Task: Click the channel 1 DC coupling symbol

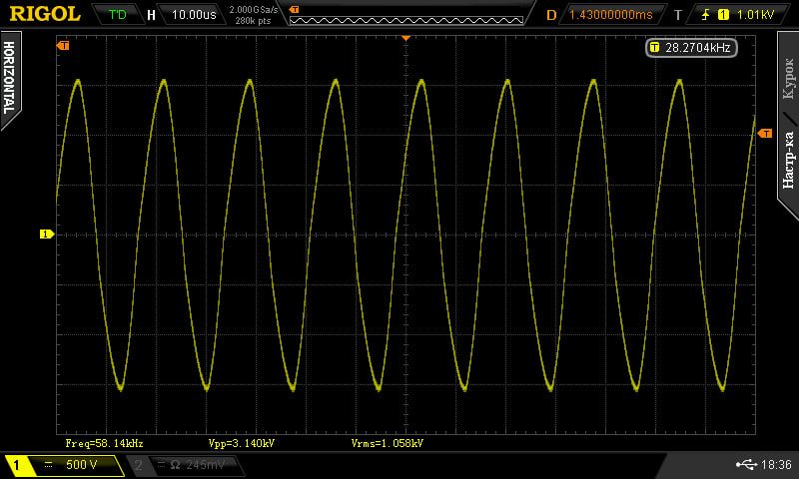Action: (48, 465)
